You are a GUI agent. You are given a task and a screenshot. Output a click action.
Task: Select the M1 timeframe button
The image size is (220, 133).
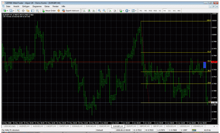click(x=141, y=11)
